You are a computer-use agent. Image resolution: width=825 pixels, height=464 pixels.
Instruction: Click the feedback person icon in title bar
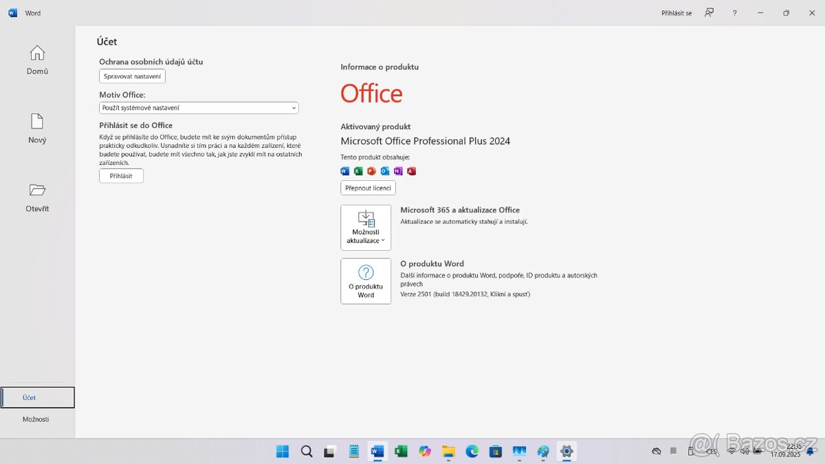709,13
